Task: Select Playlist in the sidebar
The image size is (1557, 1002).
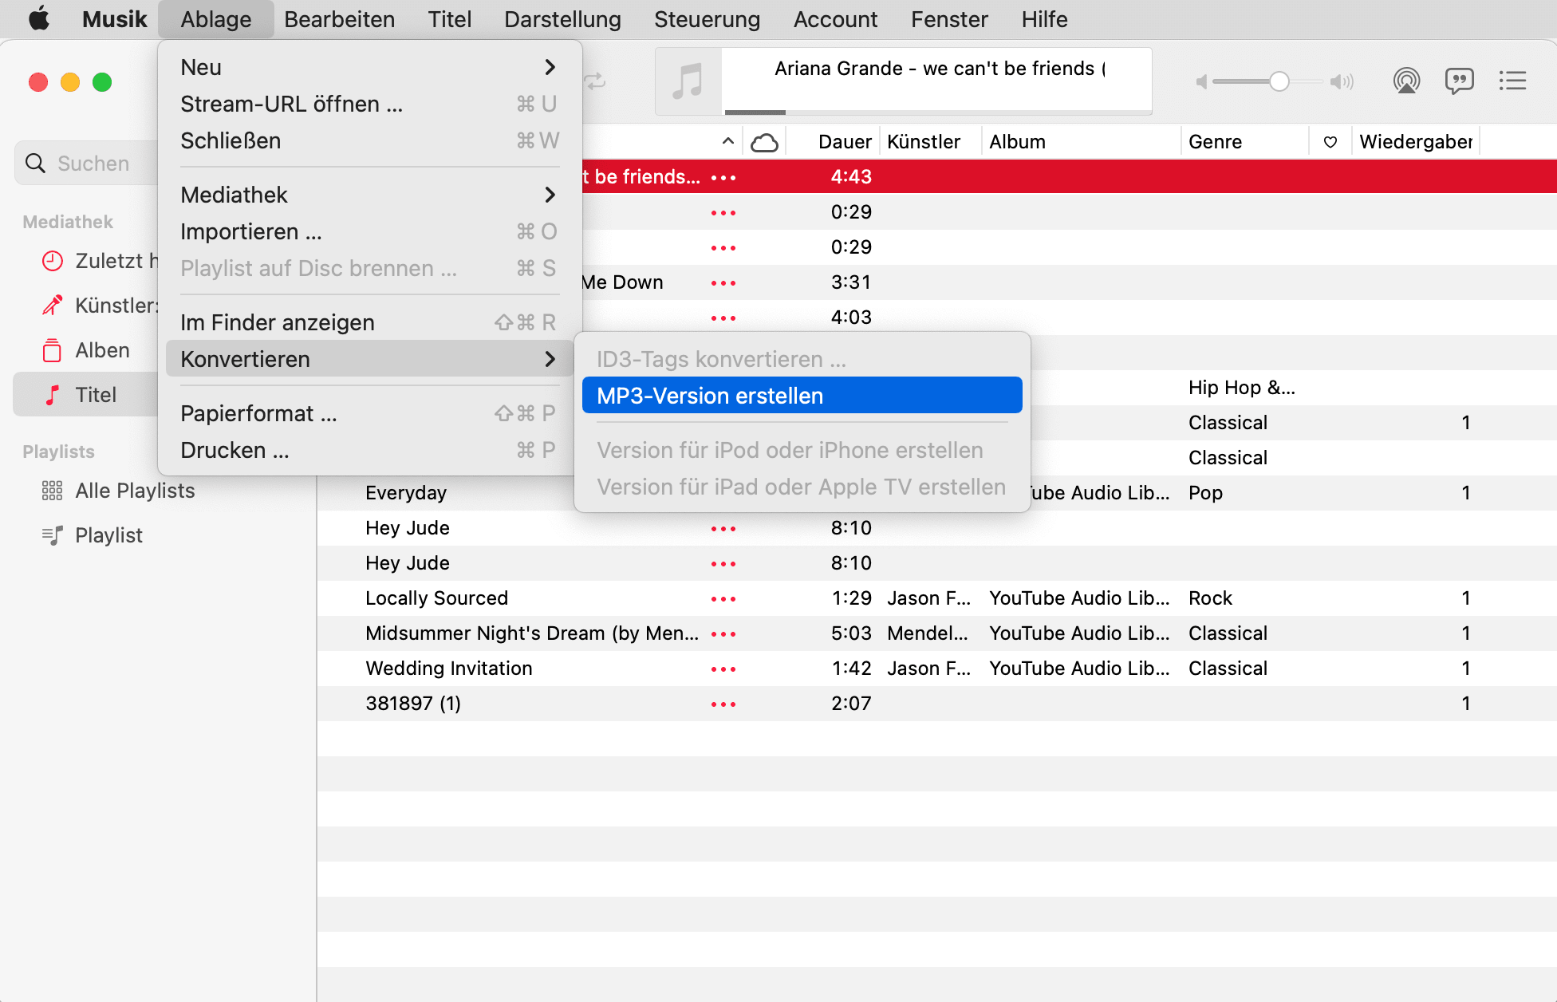Action: [x=108, y=535]
